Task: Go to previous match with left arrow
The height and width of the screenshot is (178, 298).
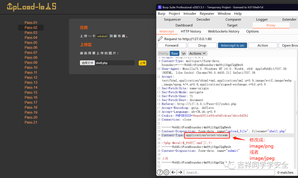Action: 173,172
